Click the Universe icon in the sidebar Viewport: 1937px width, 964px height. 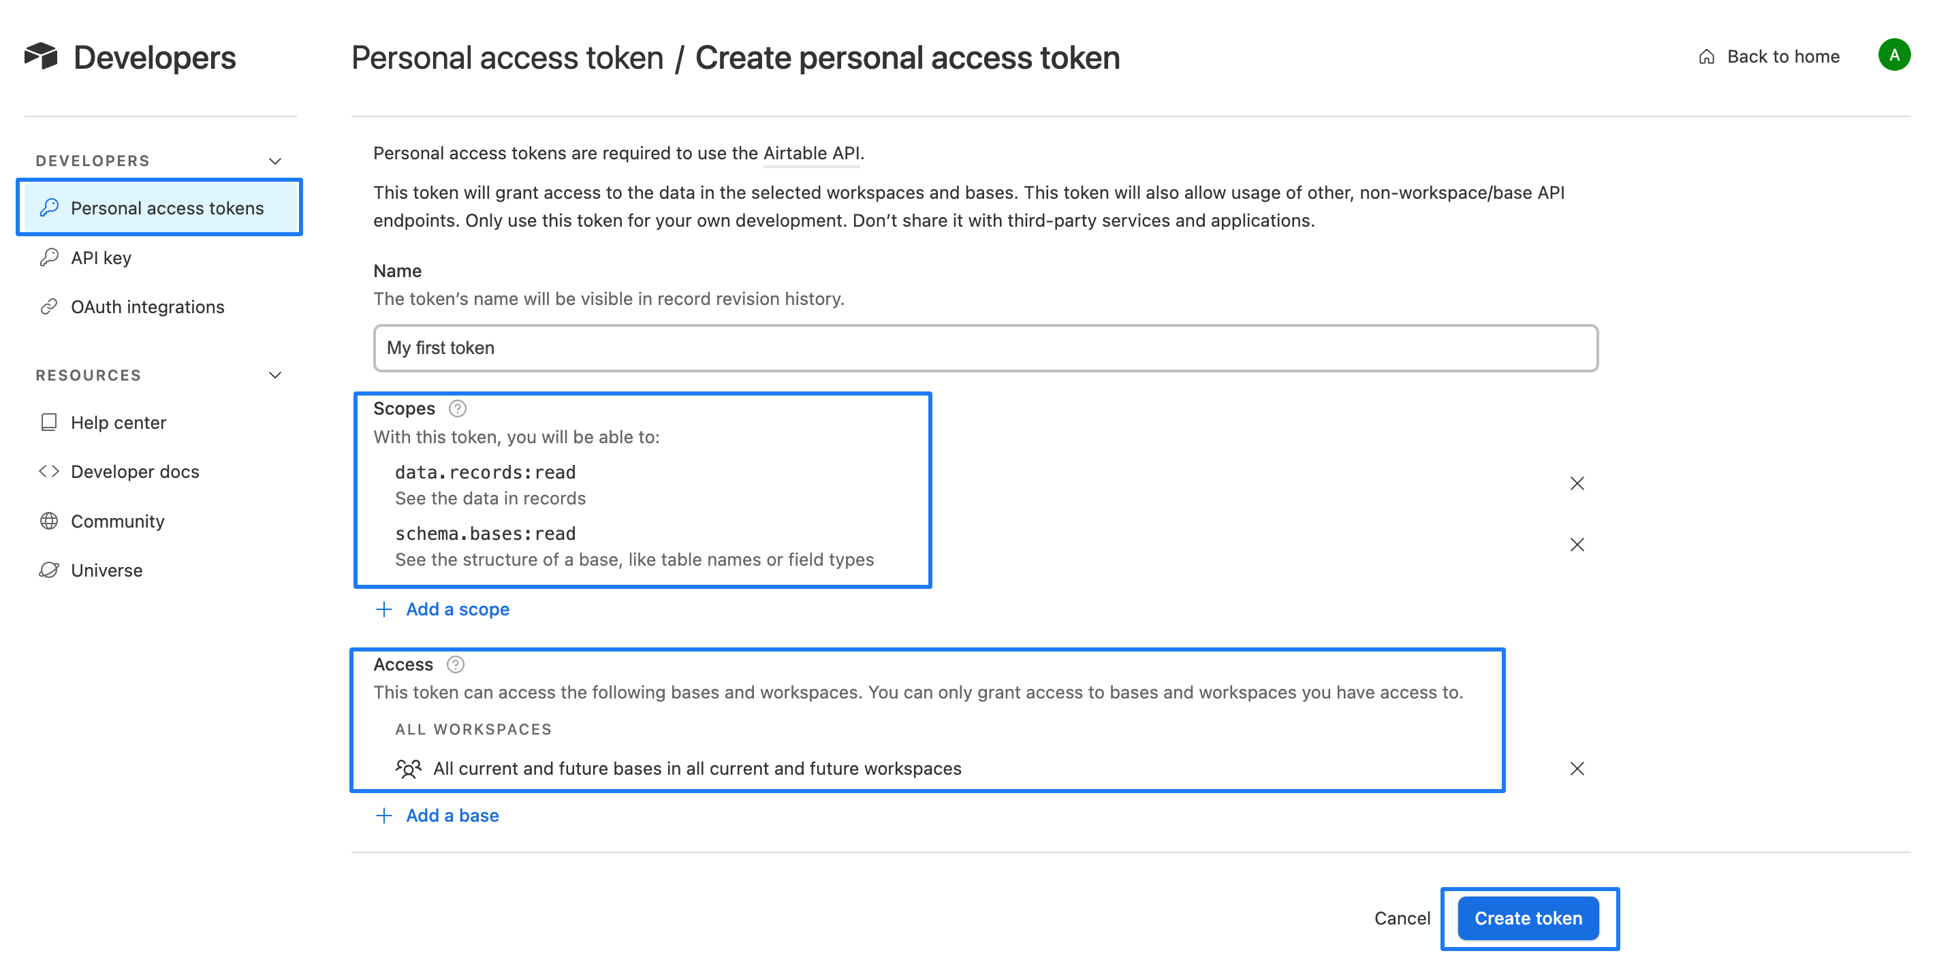click(x=48, y=570)
